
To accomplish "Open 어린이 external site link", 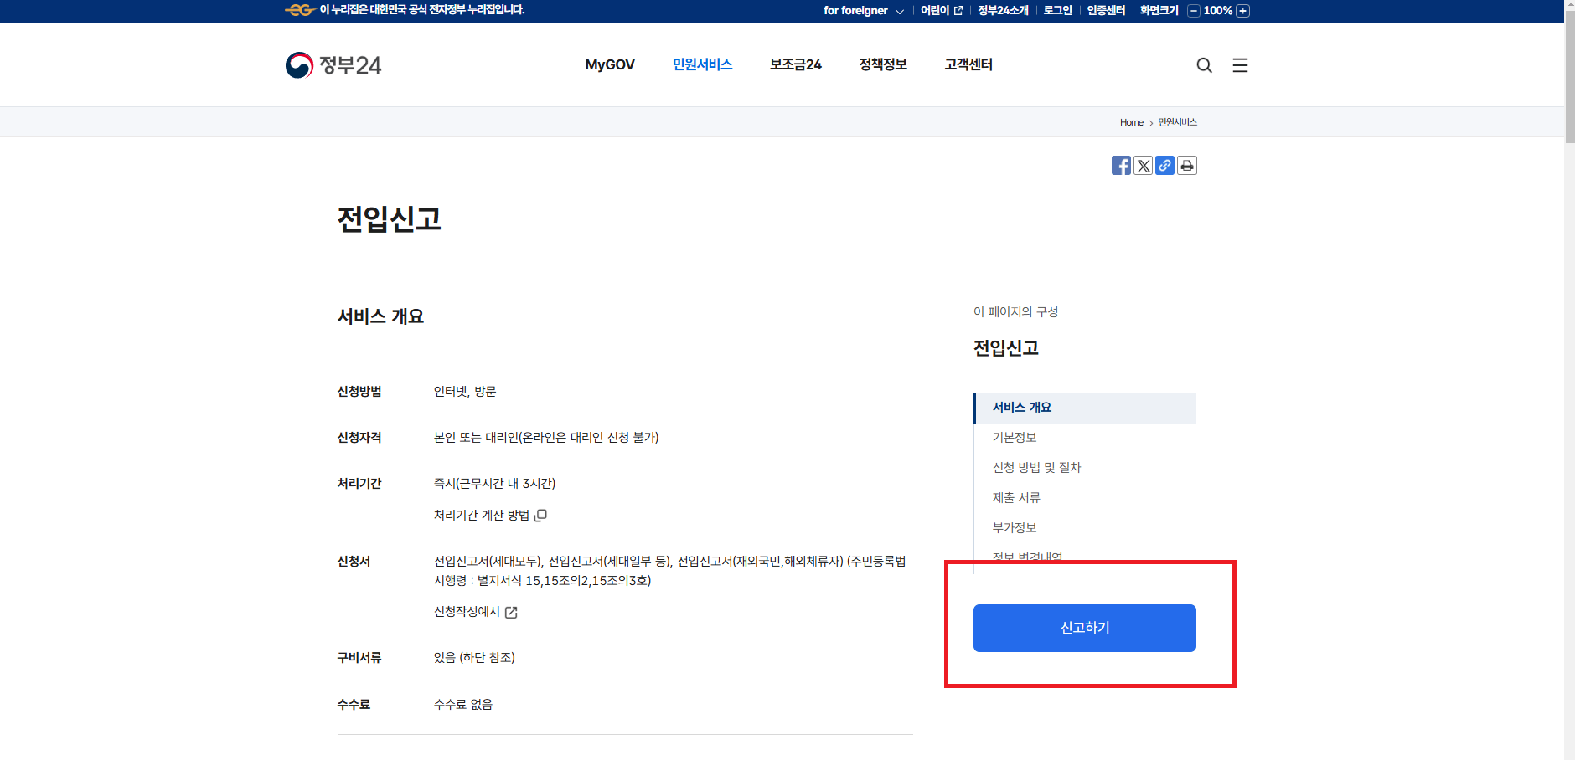I will pos(935,11).
